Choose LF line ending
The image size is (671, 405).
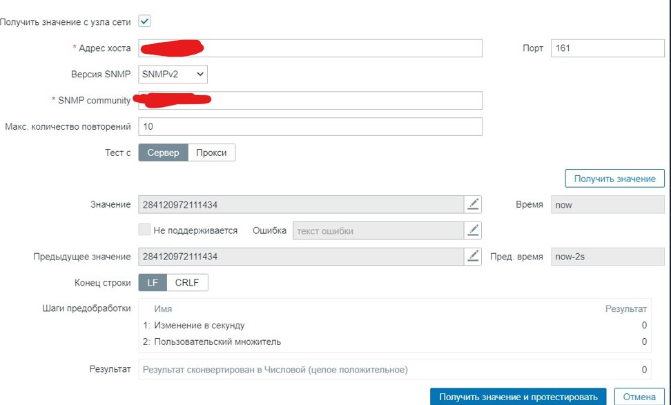click(153, 282)
